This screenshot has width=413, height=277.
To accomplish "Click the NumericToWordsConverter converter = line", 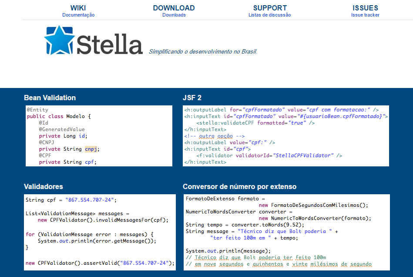I will click(x=239, y=212).
